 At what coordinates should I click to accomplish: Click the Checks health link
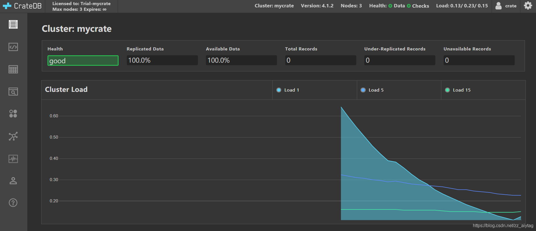click(x=421, y=6)
